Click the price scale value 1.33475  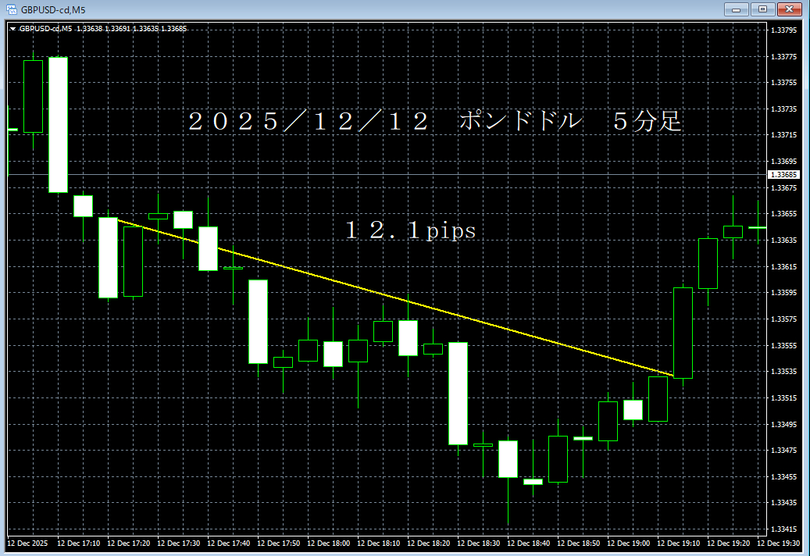(783, 450)
